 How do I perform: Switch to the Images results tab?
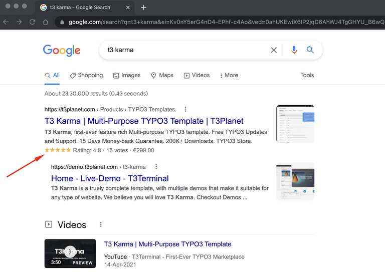point(126,75)
